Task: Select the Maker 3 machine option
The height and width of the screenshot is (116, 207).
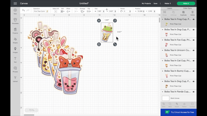Action: (168, 3)
